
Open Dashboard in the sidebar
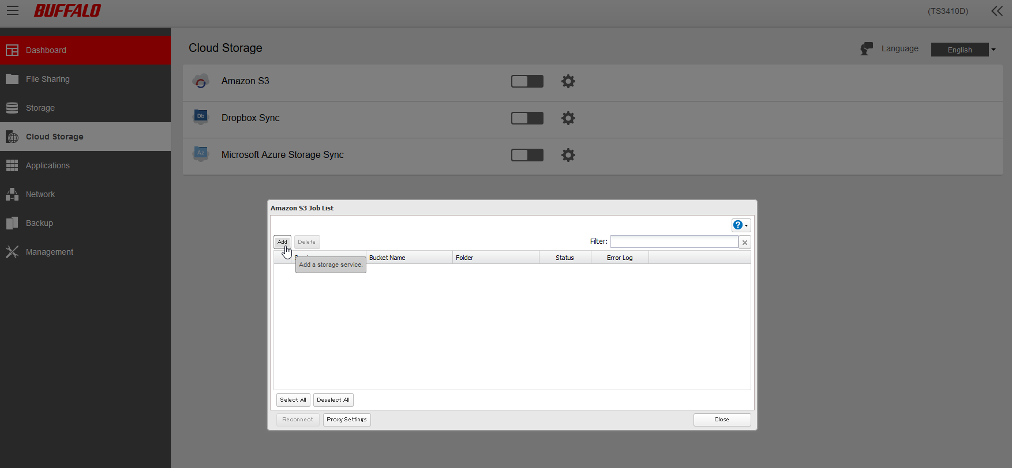coord(85,50)
